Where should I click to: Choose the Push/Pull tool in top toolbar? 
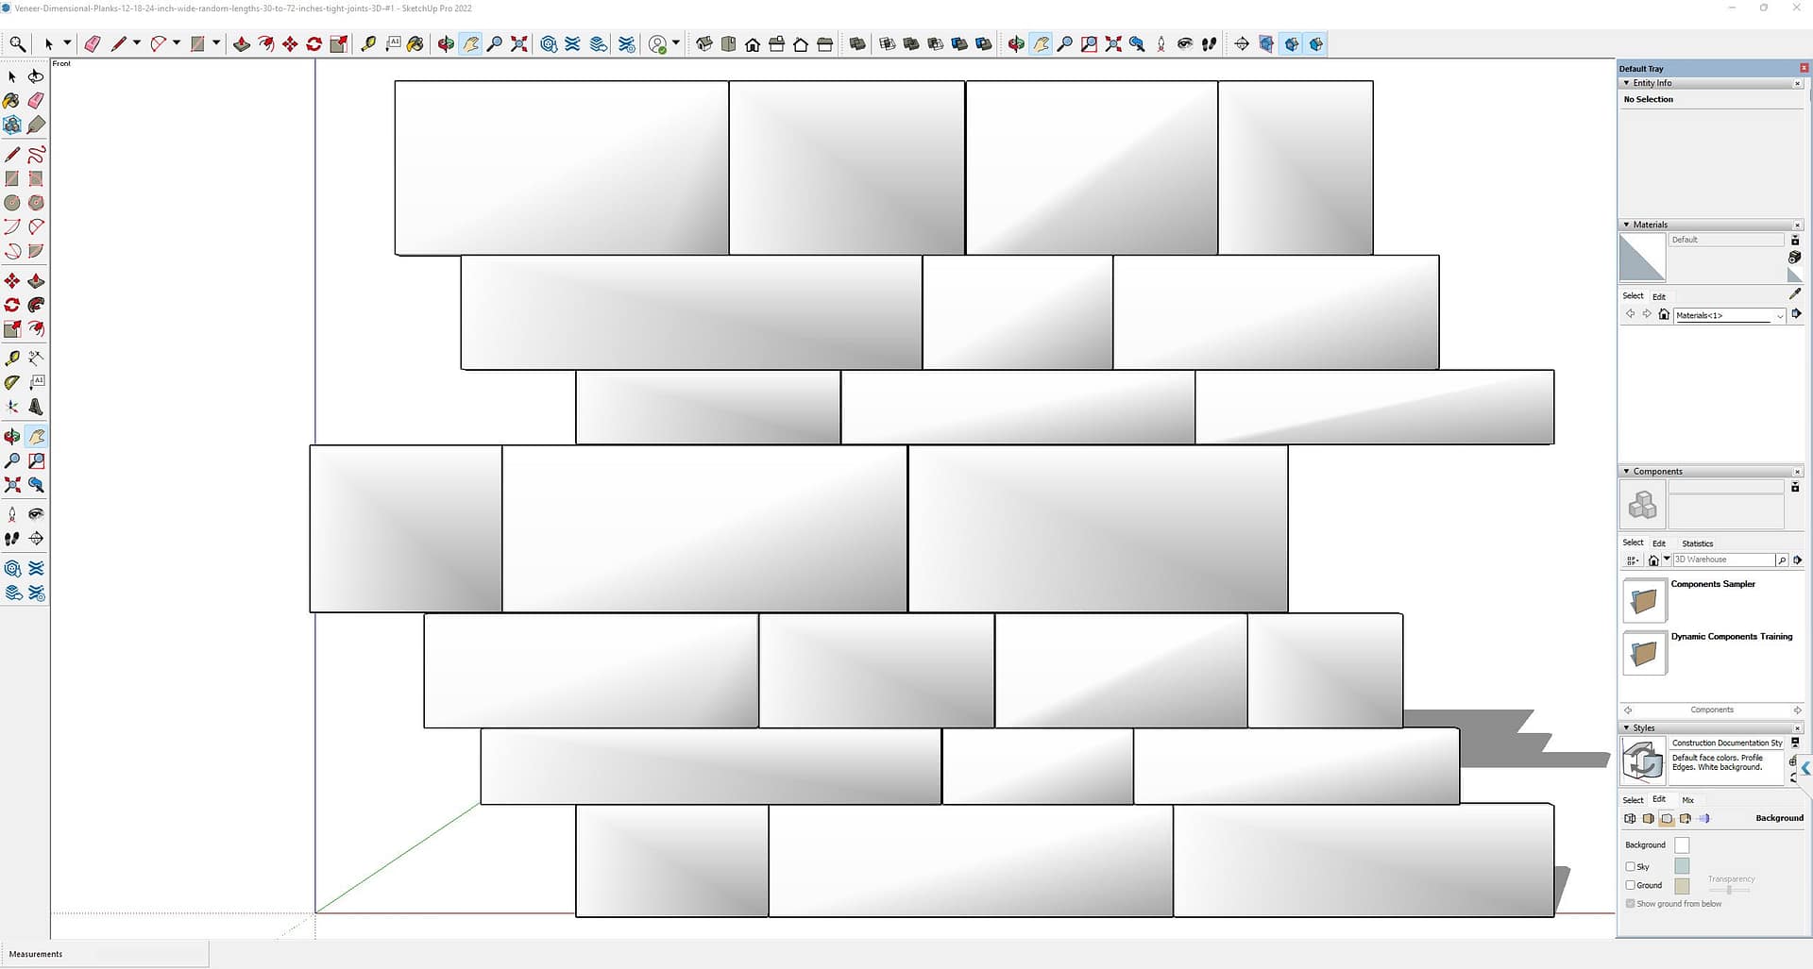(x=242, y=44)
